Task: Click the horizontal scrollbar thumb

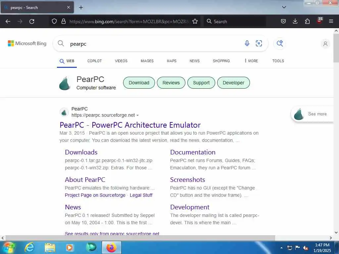Action: pos(140,238)
